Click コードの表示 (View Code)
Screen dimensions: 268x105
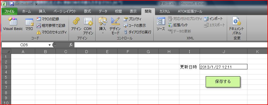[134, 26]
